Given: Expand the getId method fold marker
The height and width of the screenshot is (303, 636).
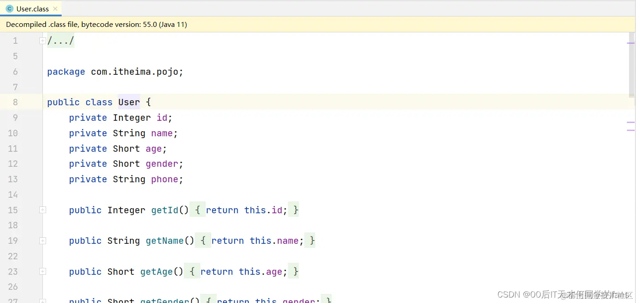Looking at the screenshot, I should (x=42, y=210).
